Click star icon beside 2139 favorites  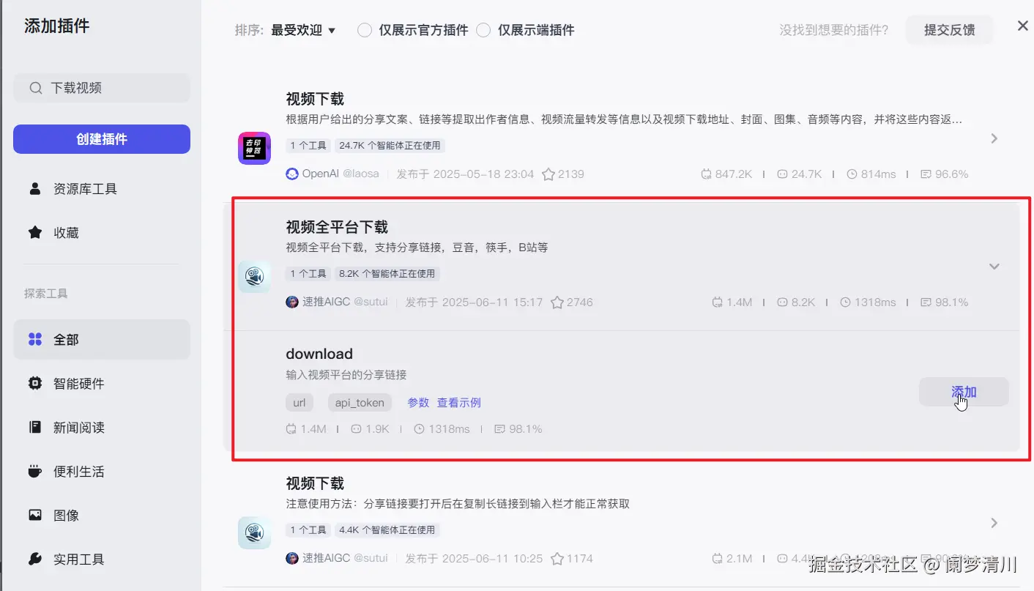pyautogui.click(x=548, y=174)
